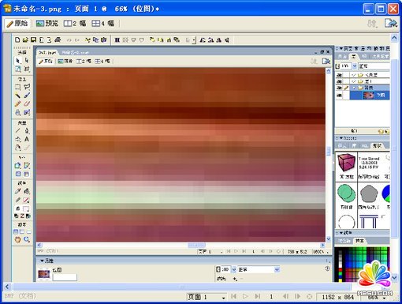This screenshot has width=402, height=304.
Task: Select the Magic Wand tool
Action: (x=17, y=96)
